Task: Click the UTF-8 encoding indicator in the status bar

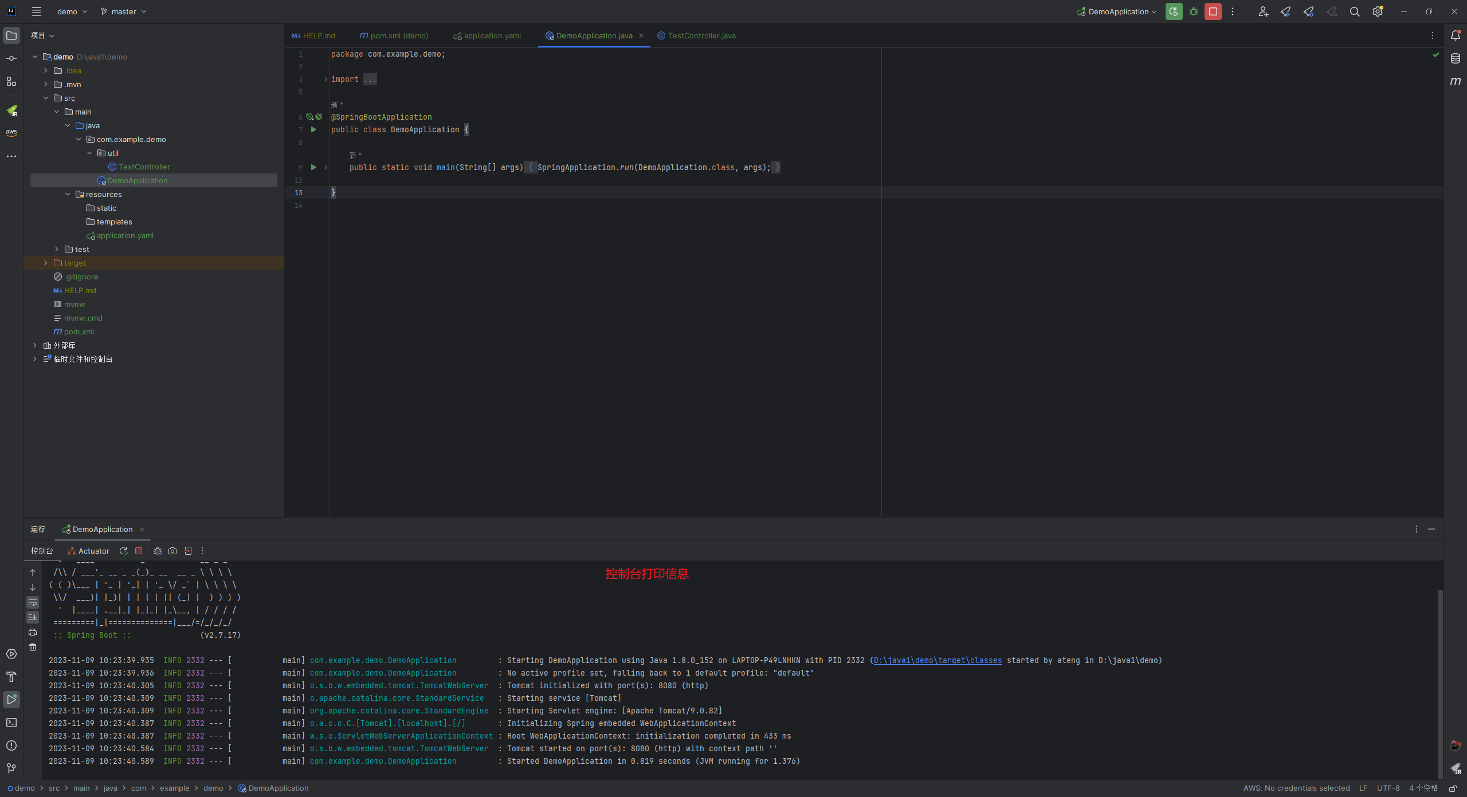Action: (x=1388, y=788)
